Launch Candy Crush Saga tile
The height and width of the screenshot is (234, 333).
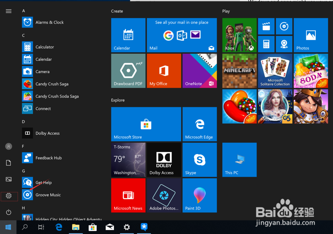tap(239, 106)
